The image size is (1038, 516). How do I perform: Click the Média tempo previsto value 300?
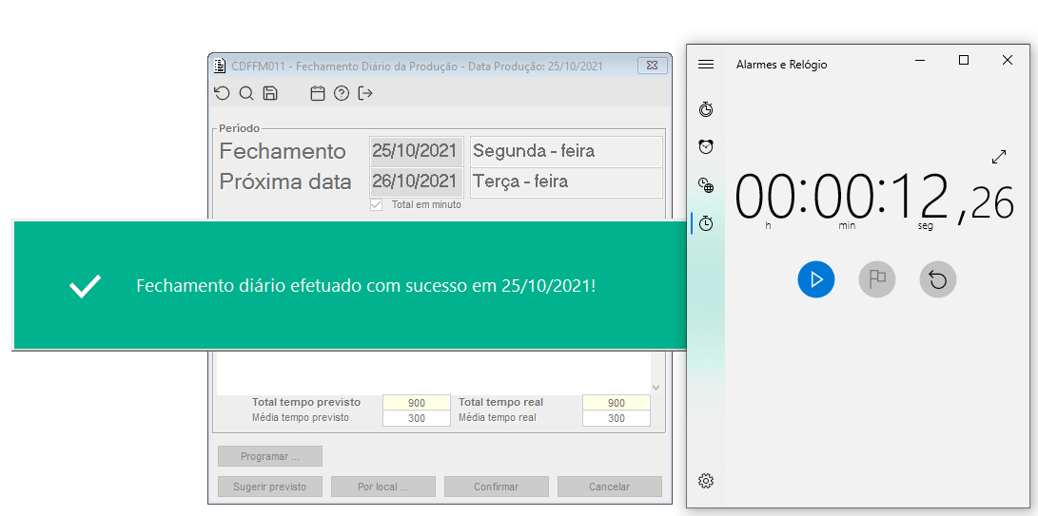[x=417, y=418]
